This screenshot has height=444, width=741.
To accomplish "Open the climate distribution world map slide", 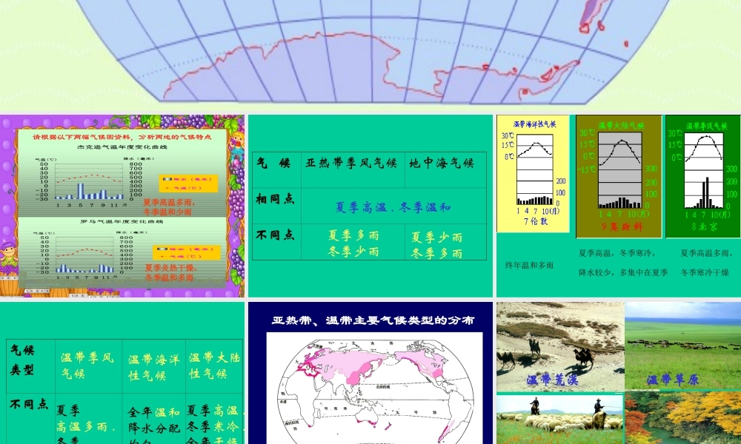I will 370,373.
